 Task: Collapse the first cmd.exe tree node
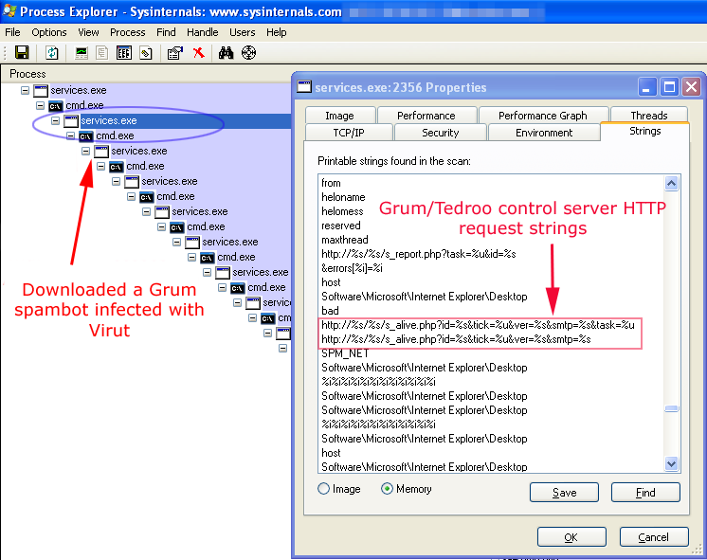coord(40,105)
